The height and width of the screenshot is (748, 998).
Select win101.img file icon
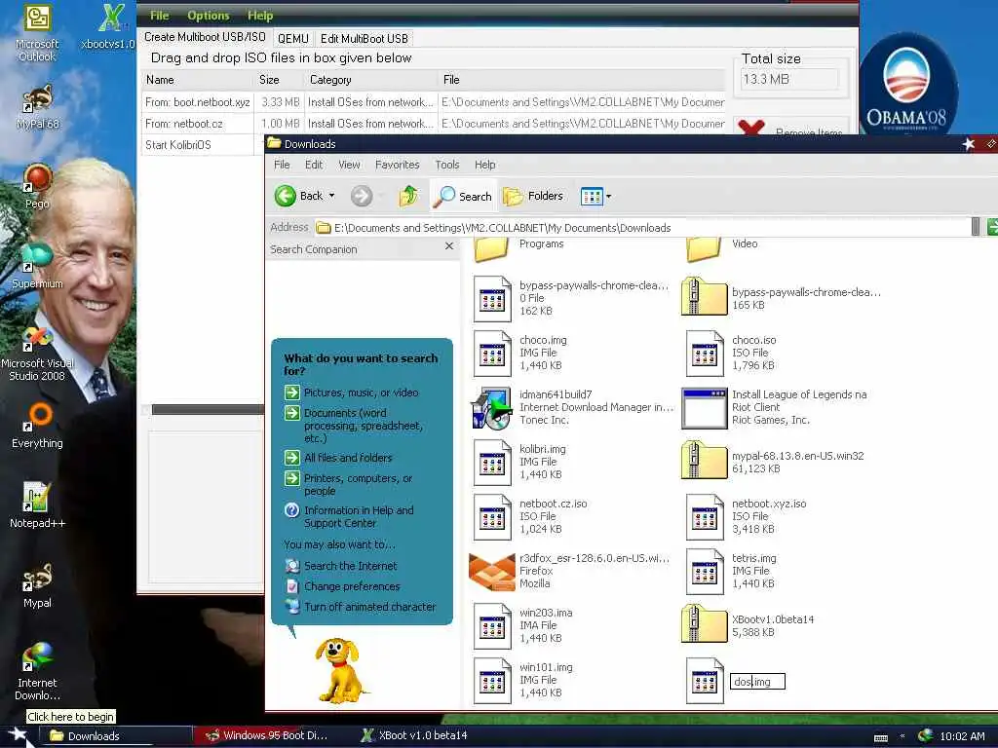492,681
